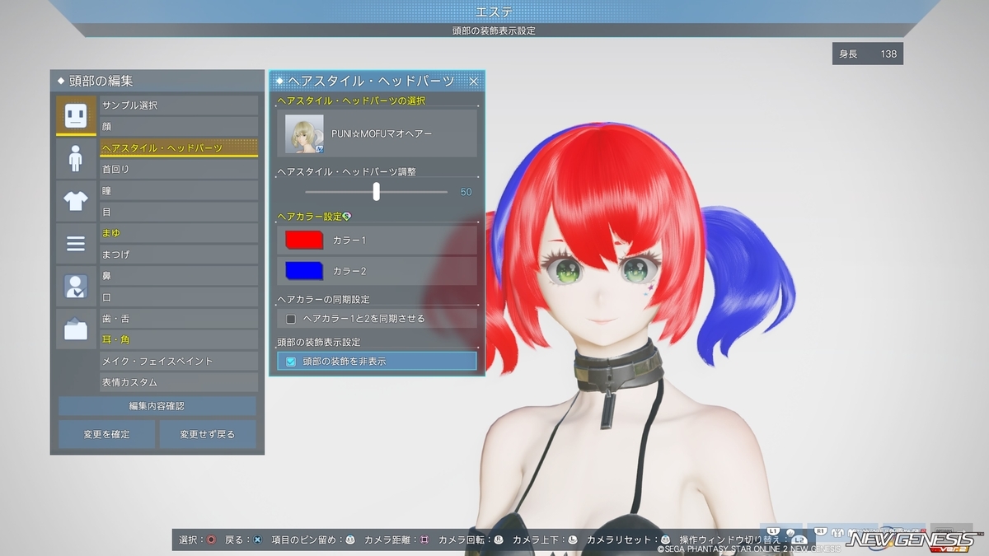Screen dimensions: 989x556
Task: Click 編集内容確認 button
Action: (x=157, y=406)
